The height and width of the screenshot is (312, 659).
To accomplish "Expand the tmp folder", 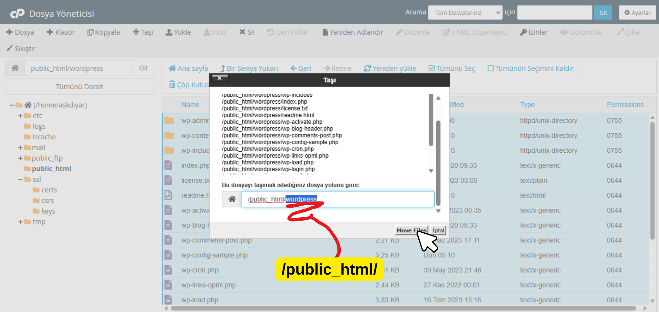I will point(20,222).
